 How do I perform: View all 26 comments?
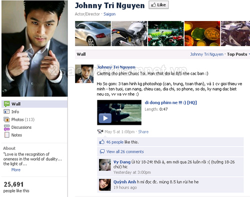tap(125, 152)
